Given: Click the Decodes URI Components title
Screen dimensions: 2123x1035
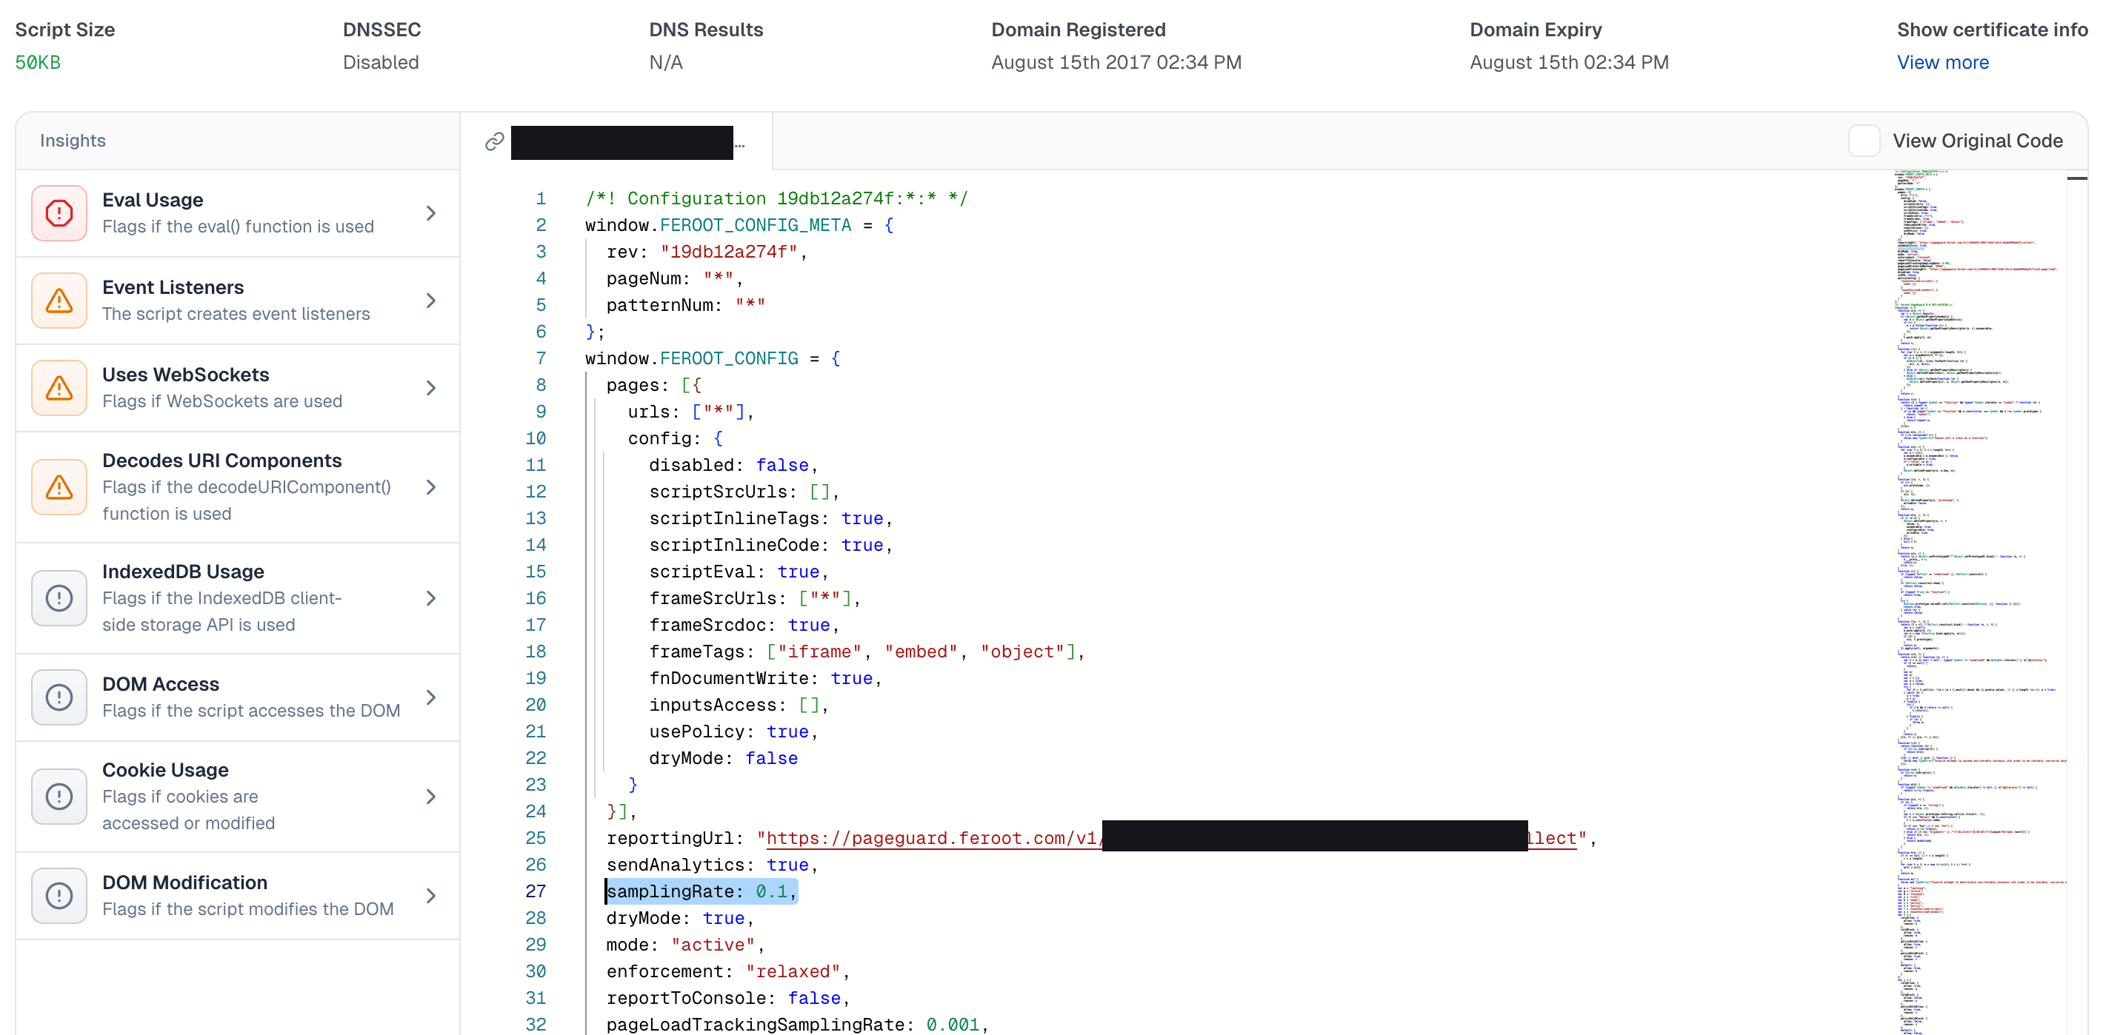Looking at the screenshot, I should tap(221, 460).
